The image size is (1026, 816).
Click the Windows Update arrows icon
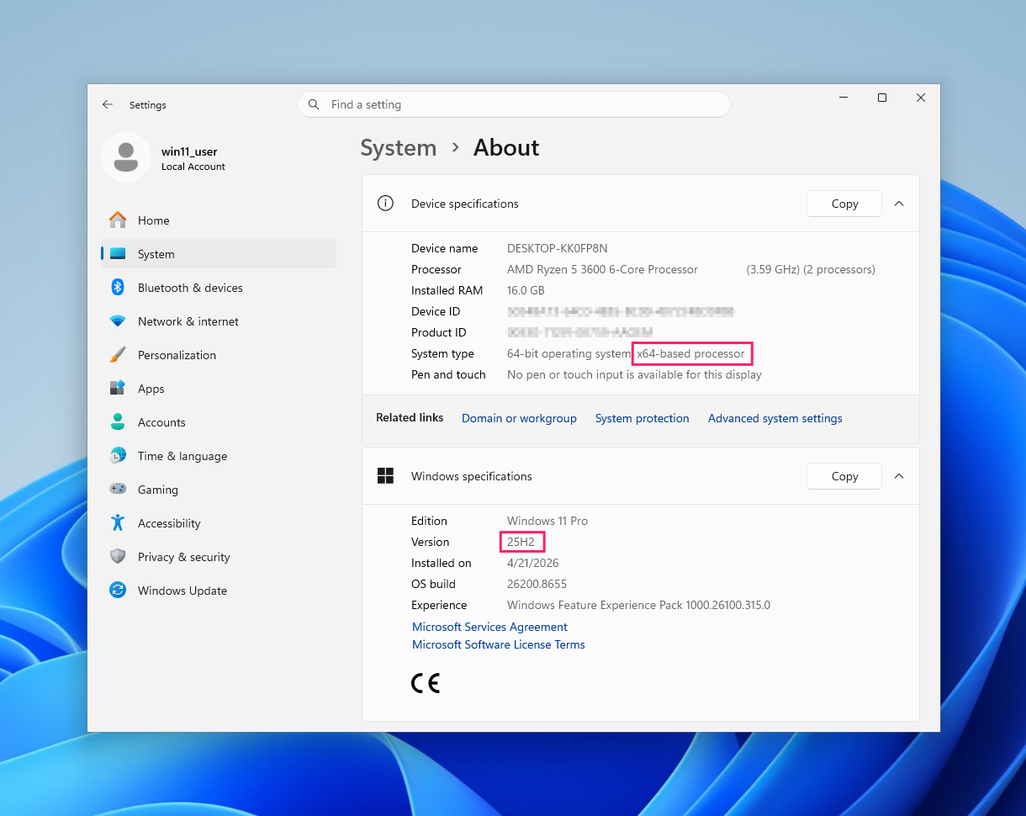[118, 591]
